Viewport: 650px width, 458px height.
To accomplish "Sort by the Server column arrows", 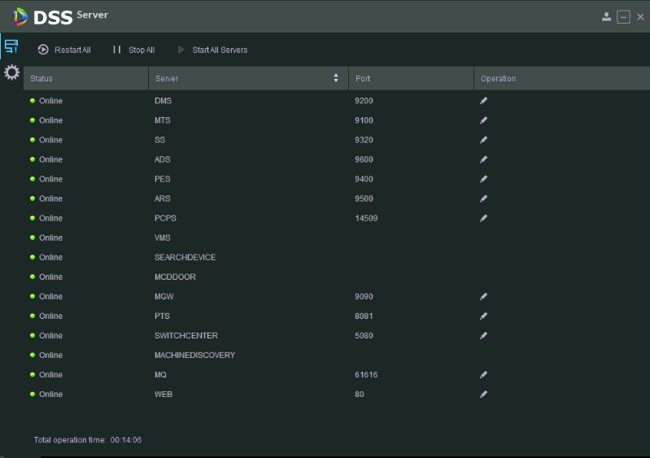I will [x=336, y=79].
